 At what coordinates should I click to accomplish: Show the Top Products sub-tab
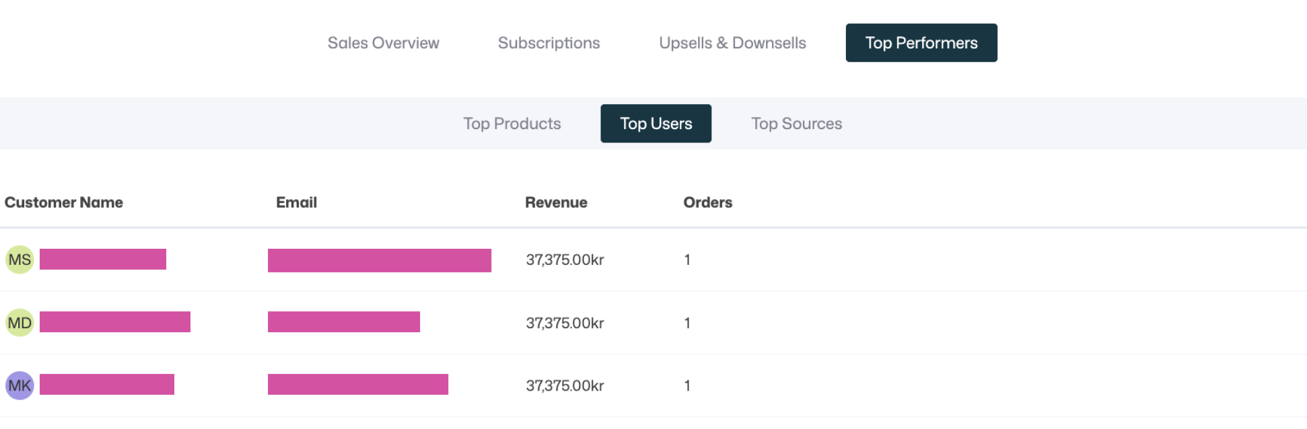(x=511, y=124)
